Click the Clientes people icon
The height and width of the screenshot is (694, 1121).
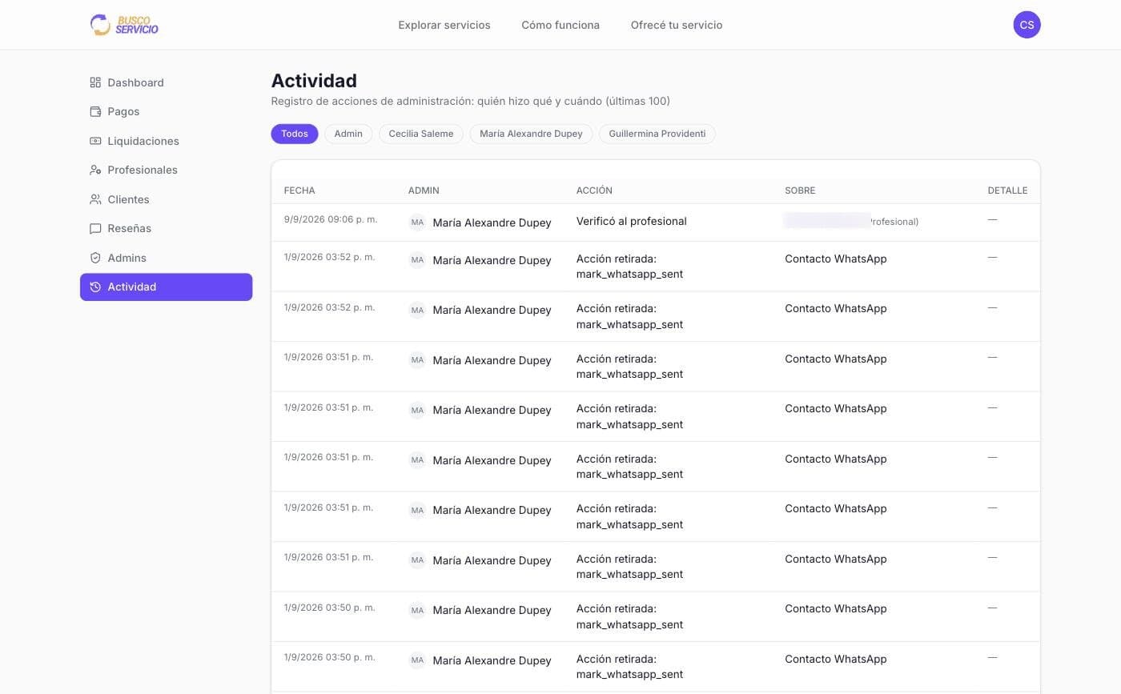point(95,199)
